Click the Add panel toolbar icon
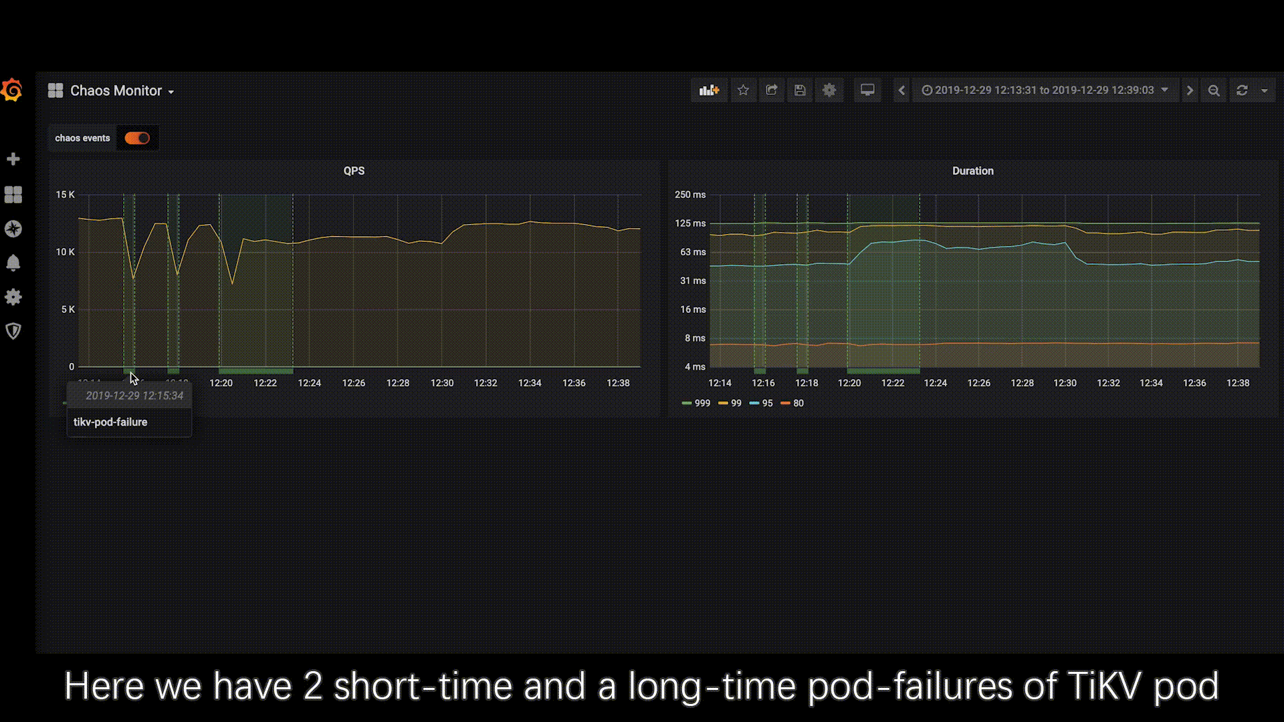This screenshot has width=1284, height=722. point(708,90)
